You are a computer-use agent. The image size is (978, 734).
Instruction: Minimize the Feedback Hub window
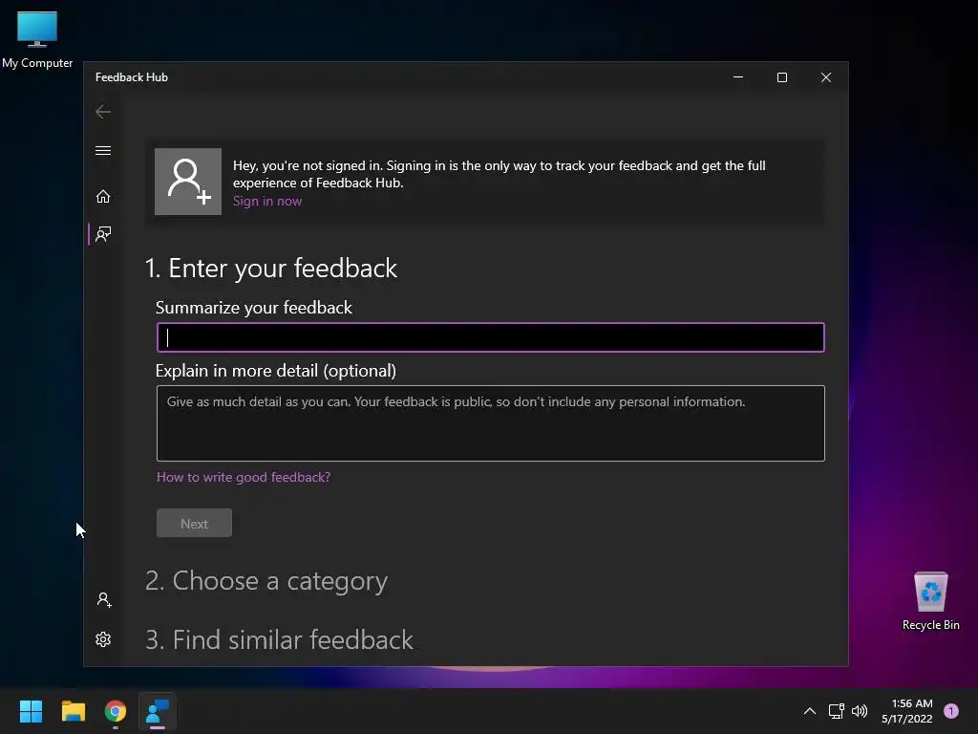point(738,77)
